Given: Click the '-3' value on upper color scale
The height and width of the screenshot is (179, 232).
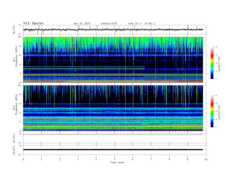Looking at the screenshot, I should pyautogui.click(x=216, y=47).
